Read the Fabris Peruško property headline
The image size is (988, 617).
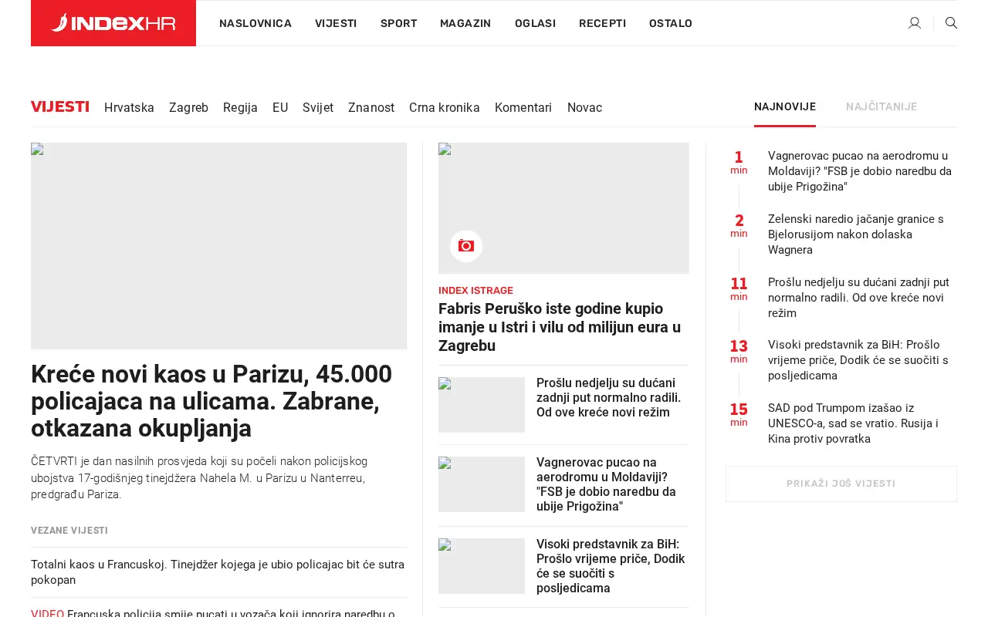[x=560, y=327]
